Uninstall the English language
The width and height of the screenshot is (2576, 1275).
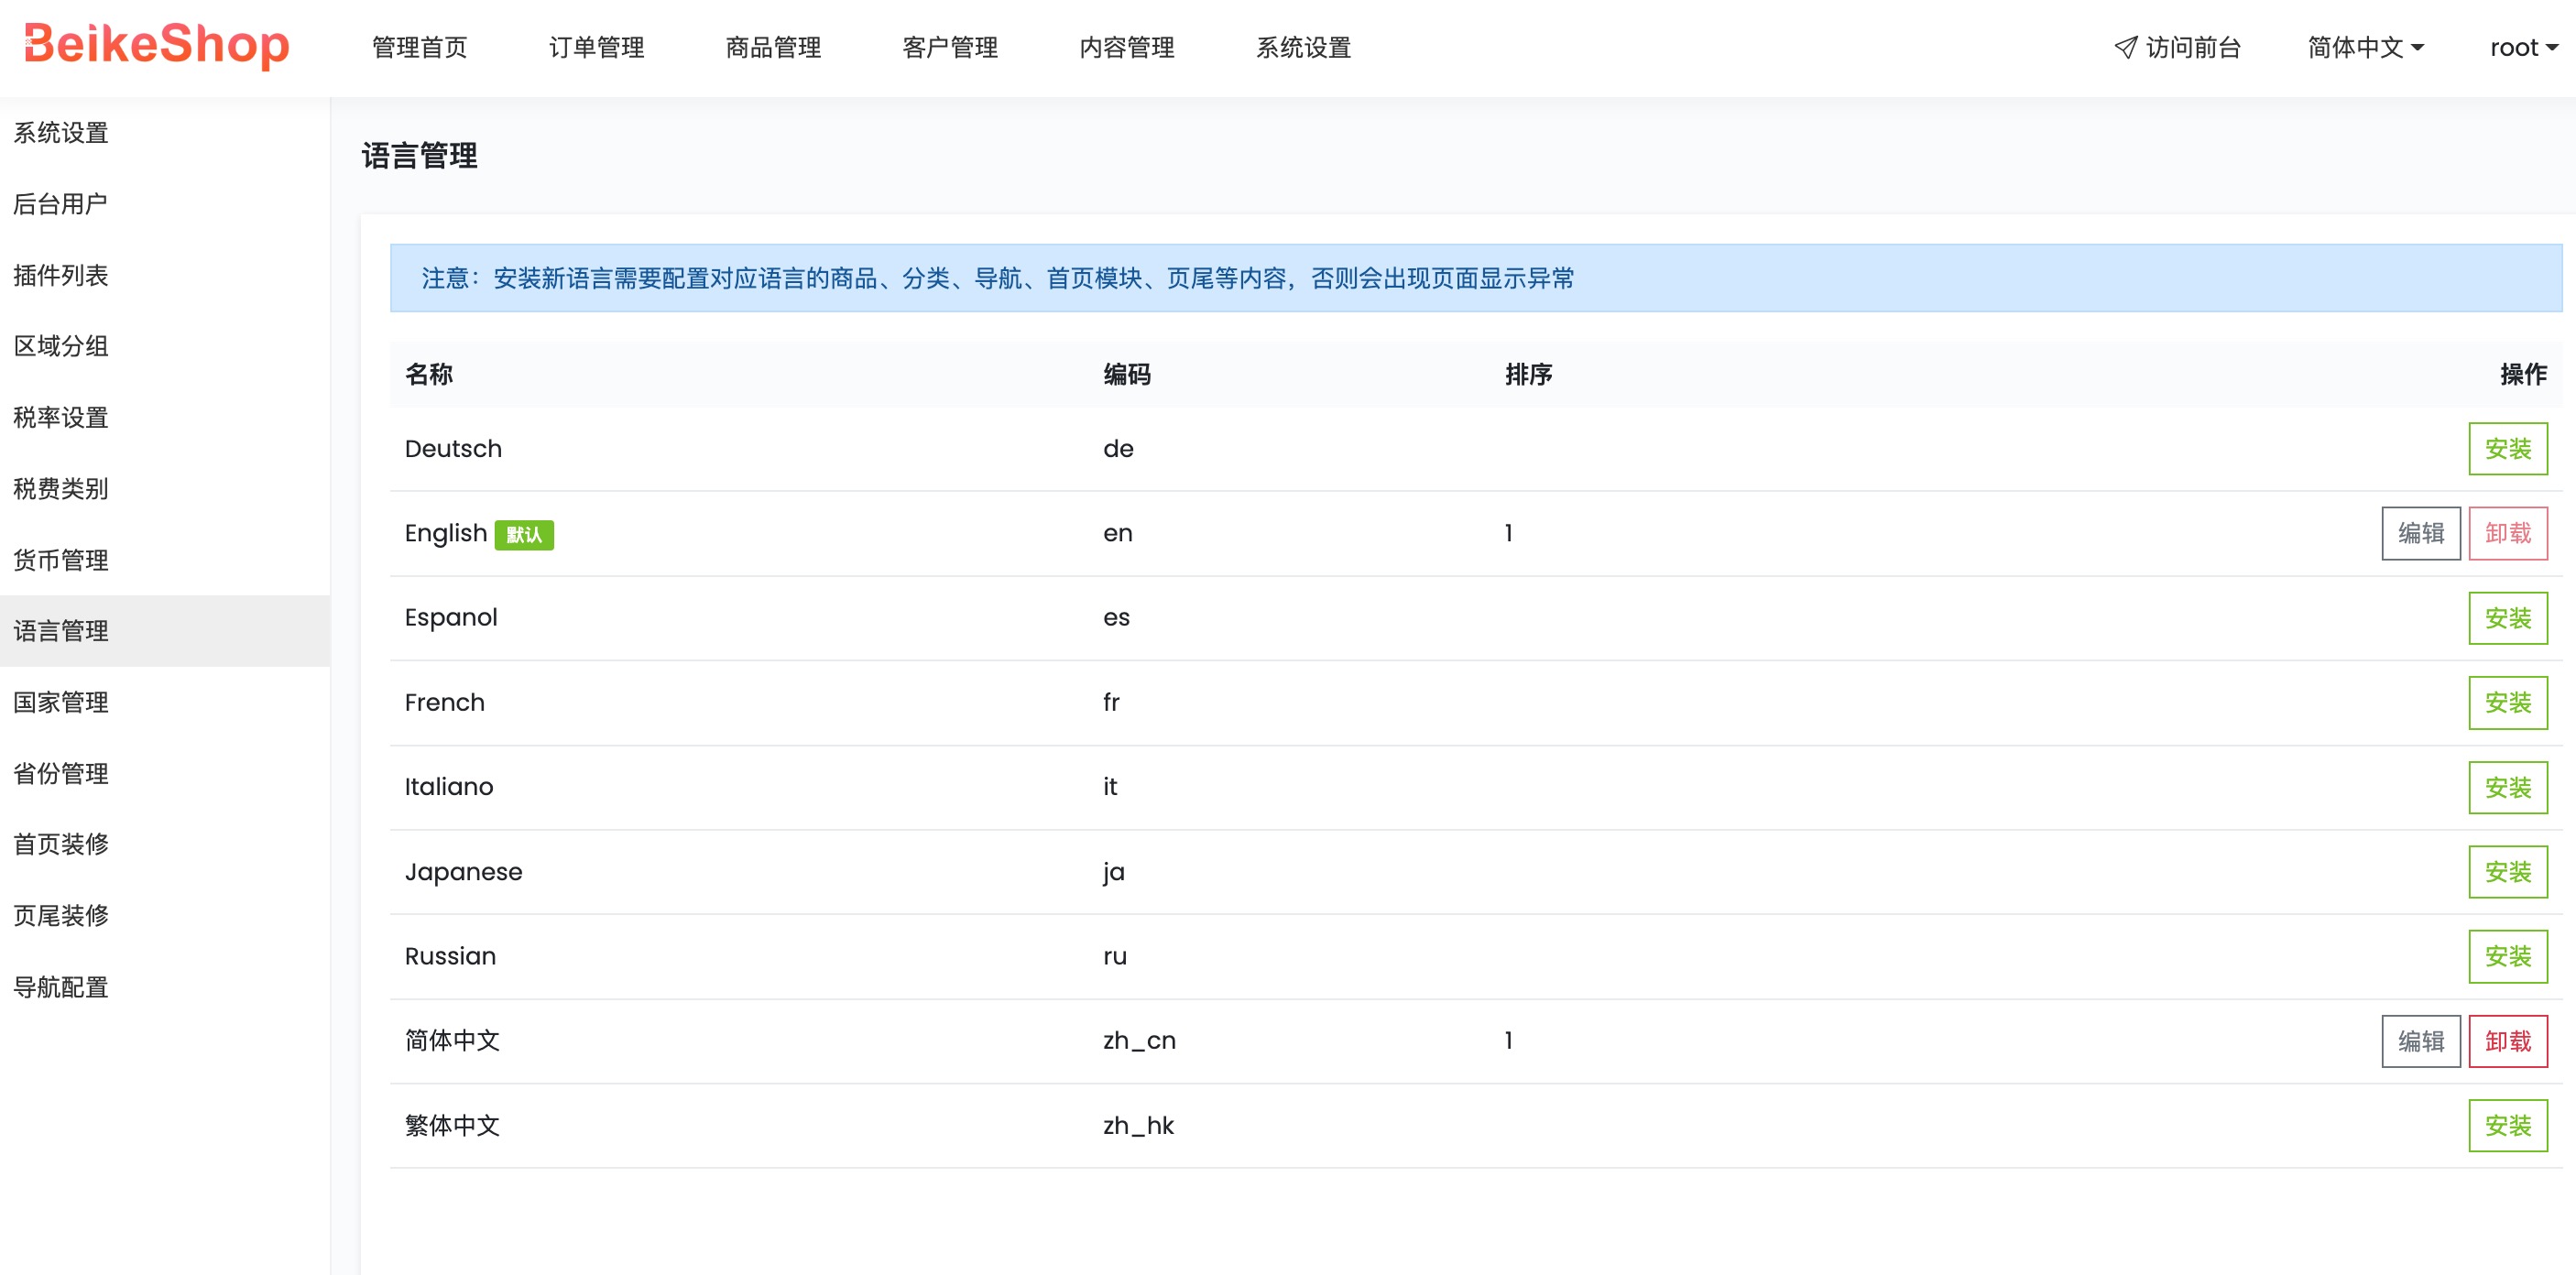click(x=2507, y=533)
